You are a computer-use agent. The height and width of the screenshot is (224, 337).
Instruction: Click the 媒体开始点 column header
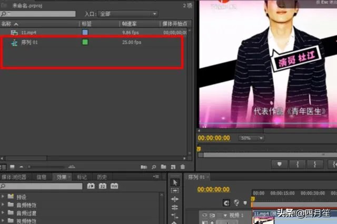pos(175,24)
